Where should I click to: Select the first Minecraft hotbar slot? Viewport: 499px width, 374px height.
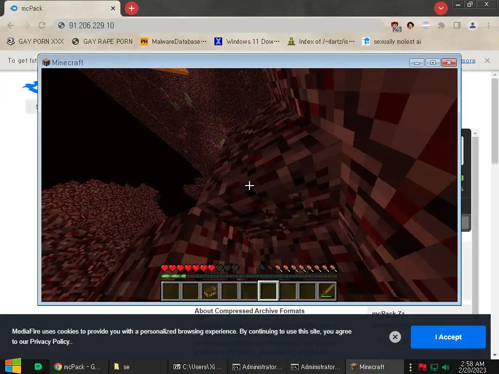coord(171,291)
